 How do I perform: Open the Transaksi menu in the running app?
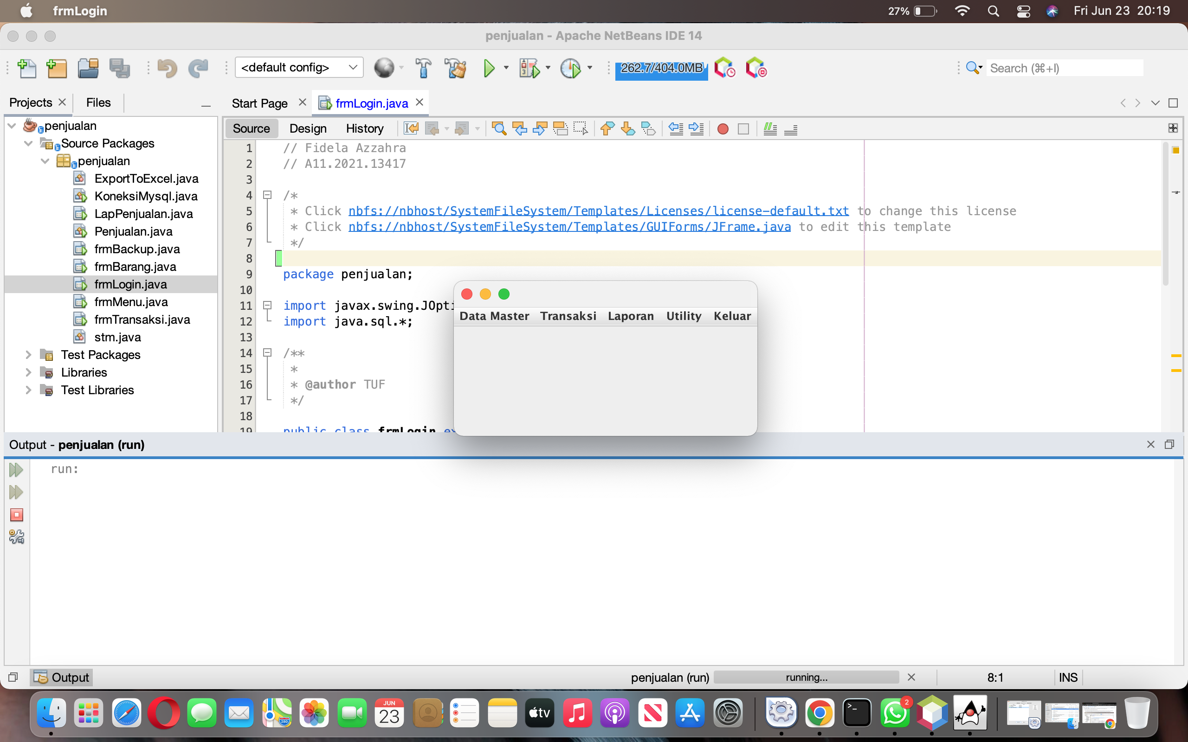(567, 315)
